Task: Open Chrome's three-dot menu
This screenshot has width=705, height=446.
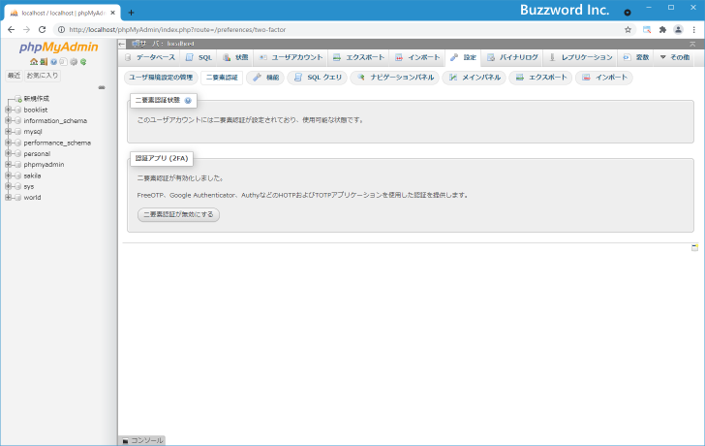Action: coord(694,30)
